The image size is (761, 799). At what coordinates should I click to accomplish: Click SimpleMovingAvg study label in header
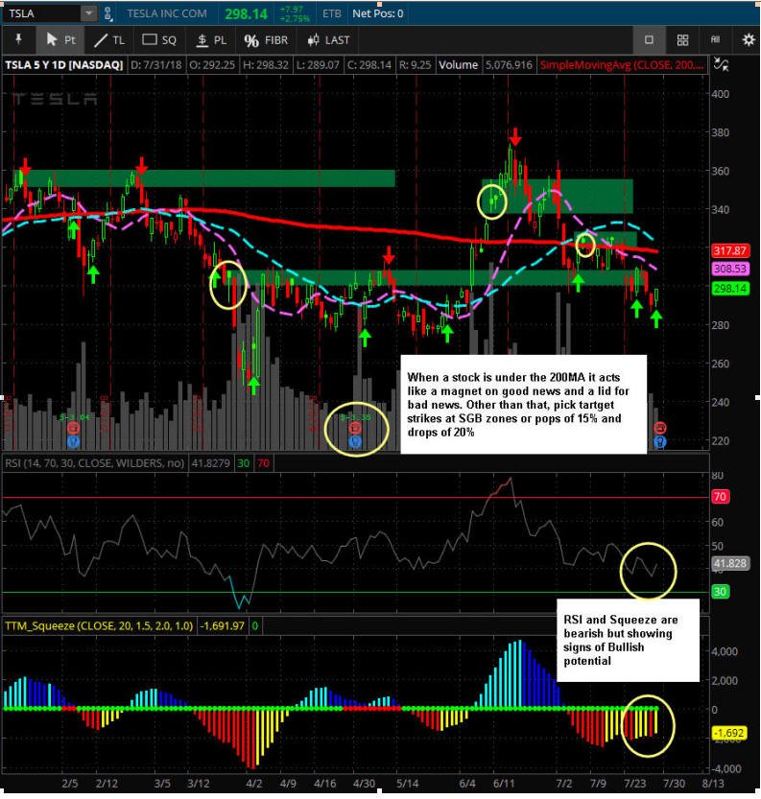(622, 65)
